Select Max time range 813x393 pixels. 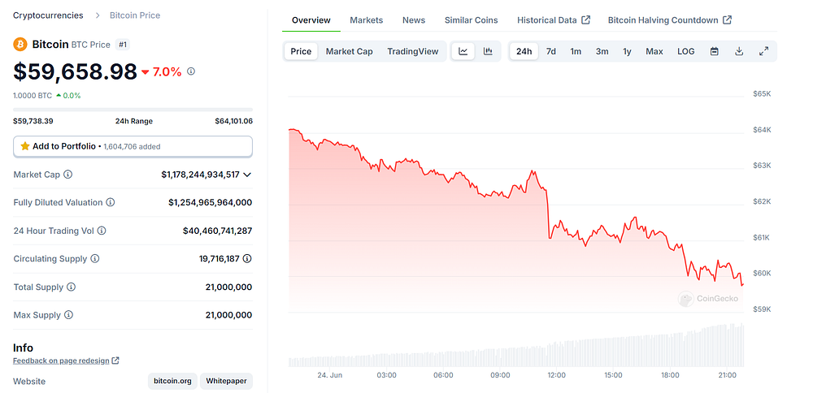[654, 51]
